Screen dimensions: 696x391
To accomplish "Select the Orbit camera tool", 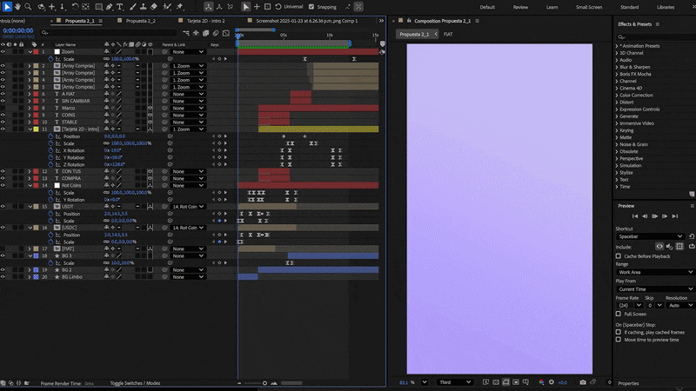I will (41, 7).
